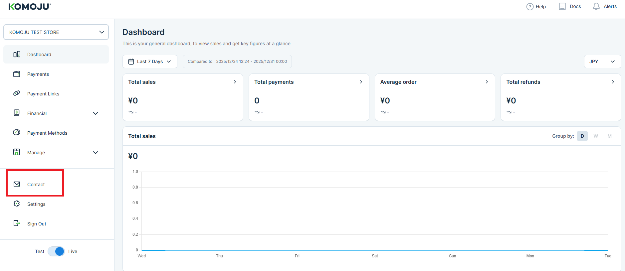Click the Dashboard page heading
Screen dimensions: 625x271
coord(143,32)
